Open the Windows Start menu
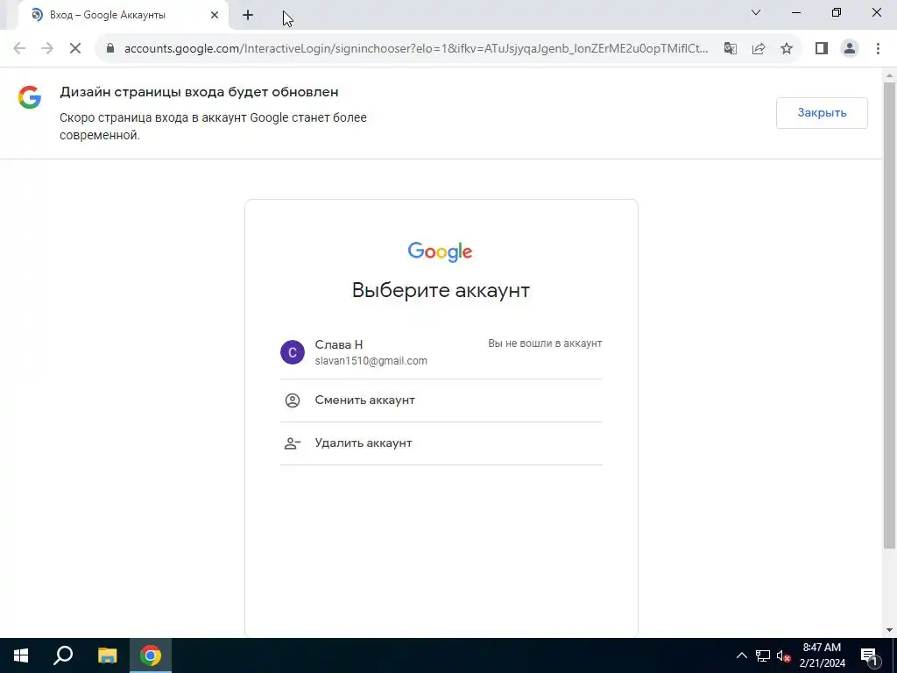 (x=21, y=655)
